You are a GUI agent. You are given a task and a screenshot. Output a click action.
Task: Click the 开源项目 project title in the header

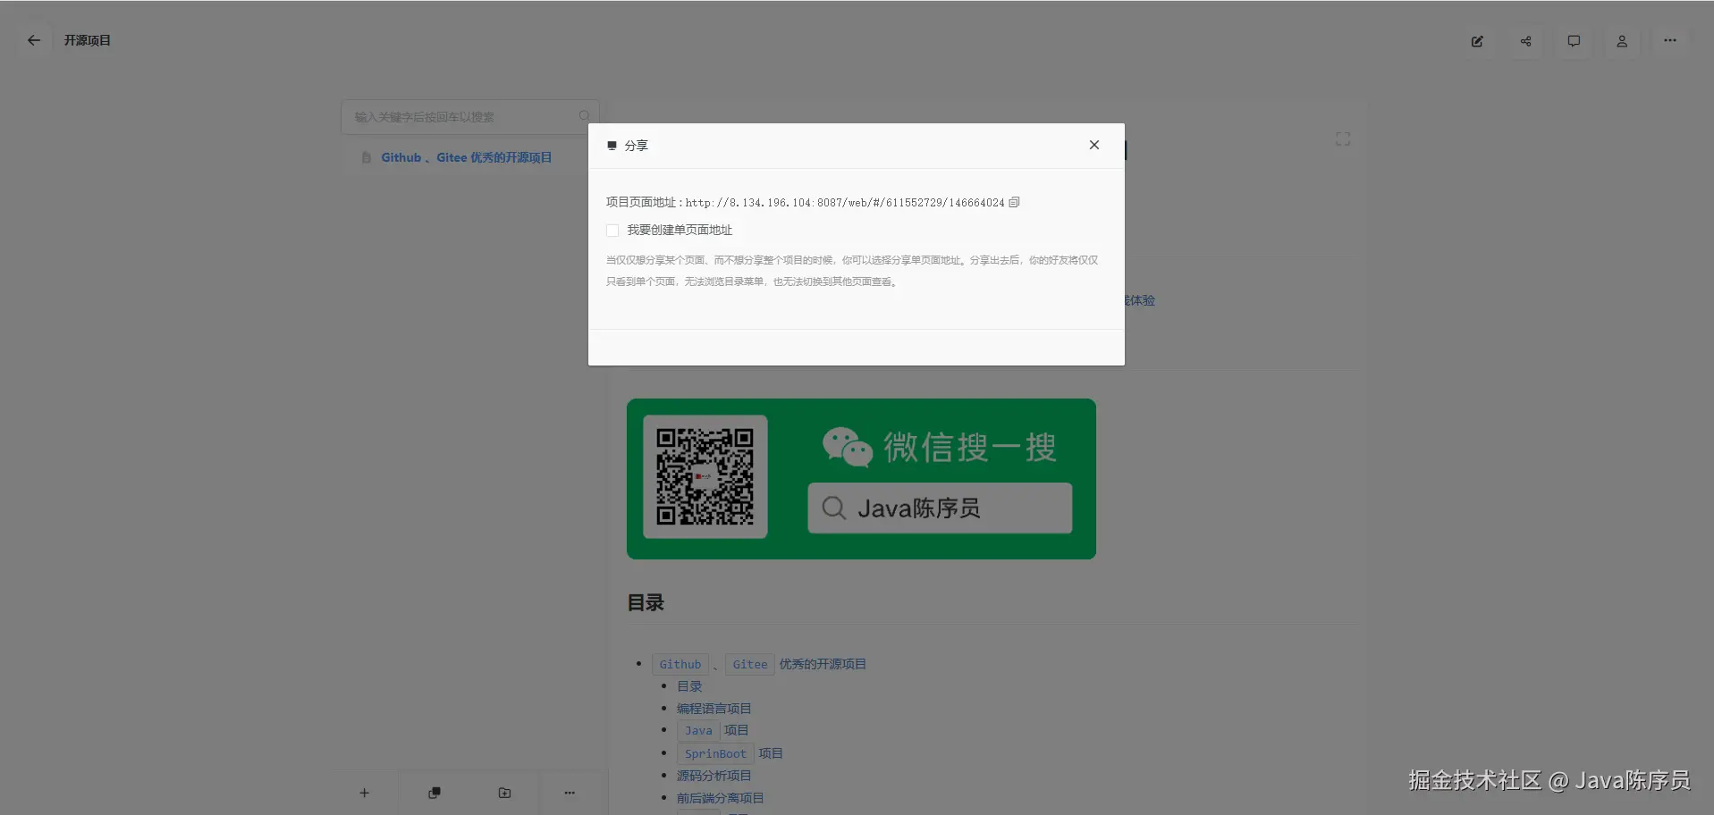(88, 40)
